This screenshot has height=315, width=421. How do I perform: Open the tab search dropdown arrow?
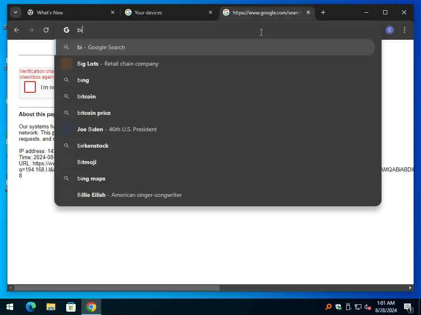[16, 12]
